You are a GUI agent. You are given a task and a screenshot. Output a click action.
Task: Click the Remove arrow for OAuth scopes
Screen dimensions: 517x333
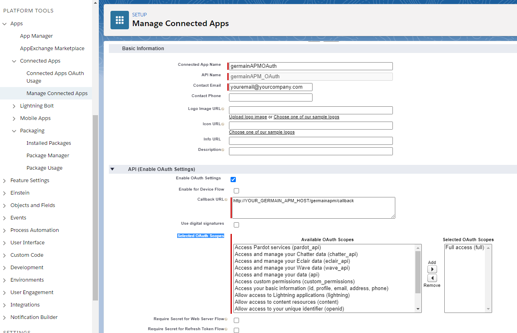(432, 278)
